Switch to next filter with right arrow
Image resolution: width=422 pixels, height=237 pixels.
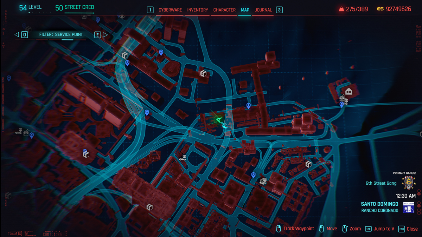pyautogui.click(x=105, y=34)
